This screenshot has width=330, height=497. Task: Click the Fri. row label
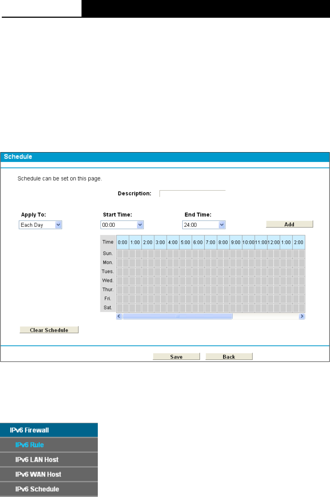[x=108, y=299]
